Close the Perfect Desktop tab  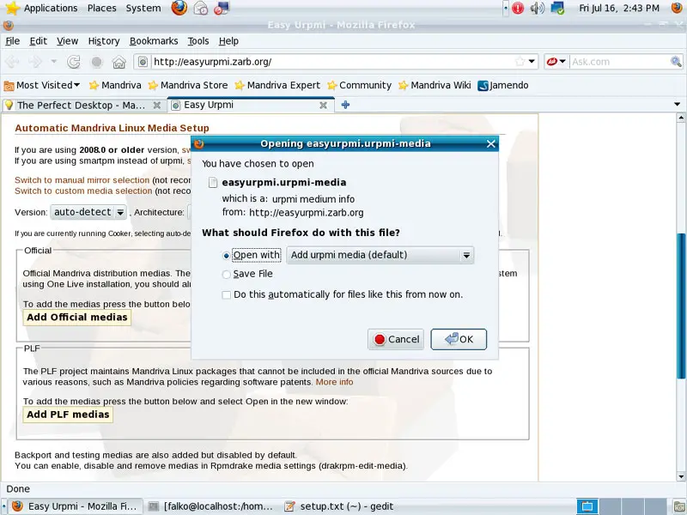[156, 105]
